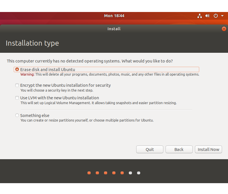228x194 pixels.
Task: Click 'You can create or resize partitions' text
Action: (x=87, y=120)
